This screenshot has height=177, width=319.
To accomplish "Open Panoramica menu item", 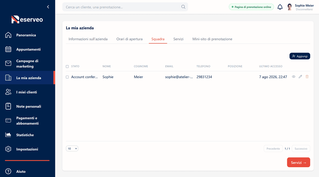I will click(x=26, y=35).
